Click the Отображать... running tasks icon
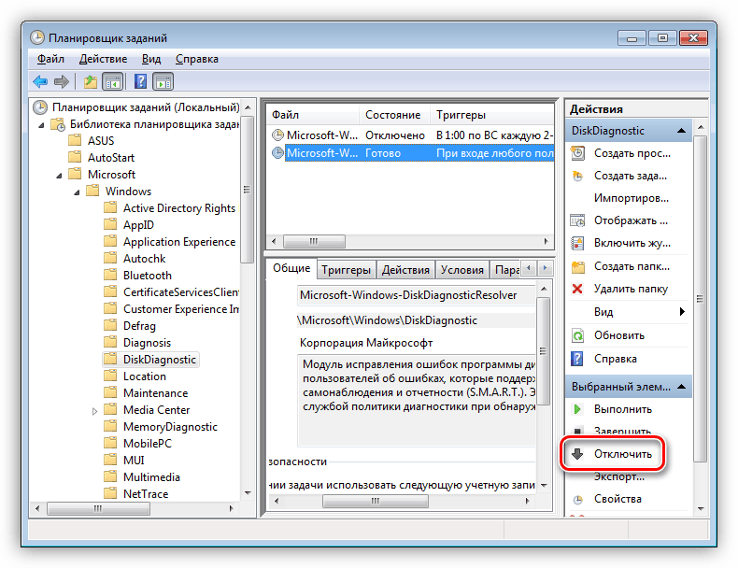Viewport: 738px width, 568px height. 577,220
